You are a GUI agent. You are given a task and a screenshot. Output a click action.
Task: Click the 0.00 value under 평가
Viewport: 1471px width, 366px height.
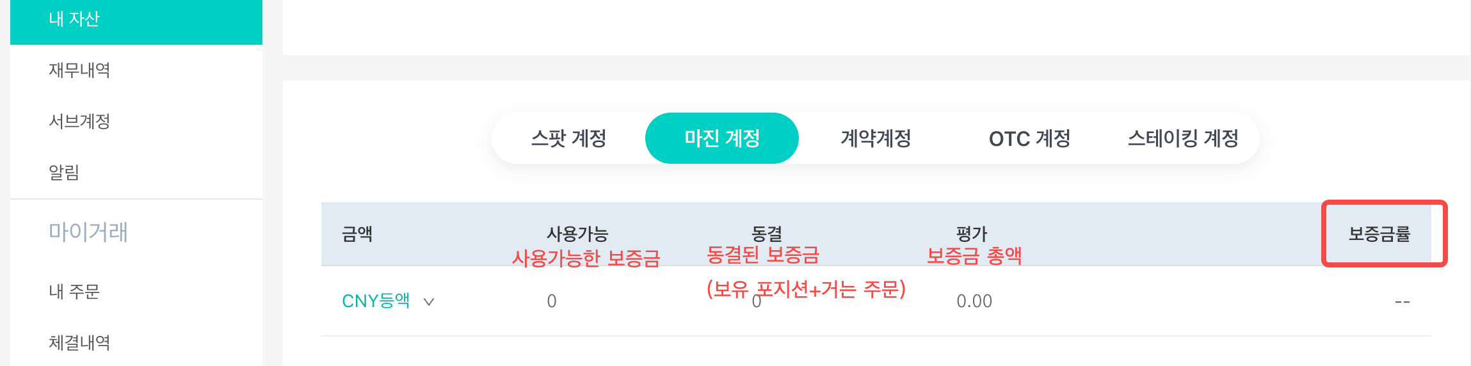click(x=974, y=301)
